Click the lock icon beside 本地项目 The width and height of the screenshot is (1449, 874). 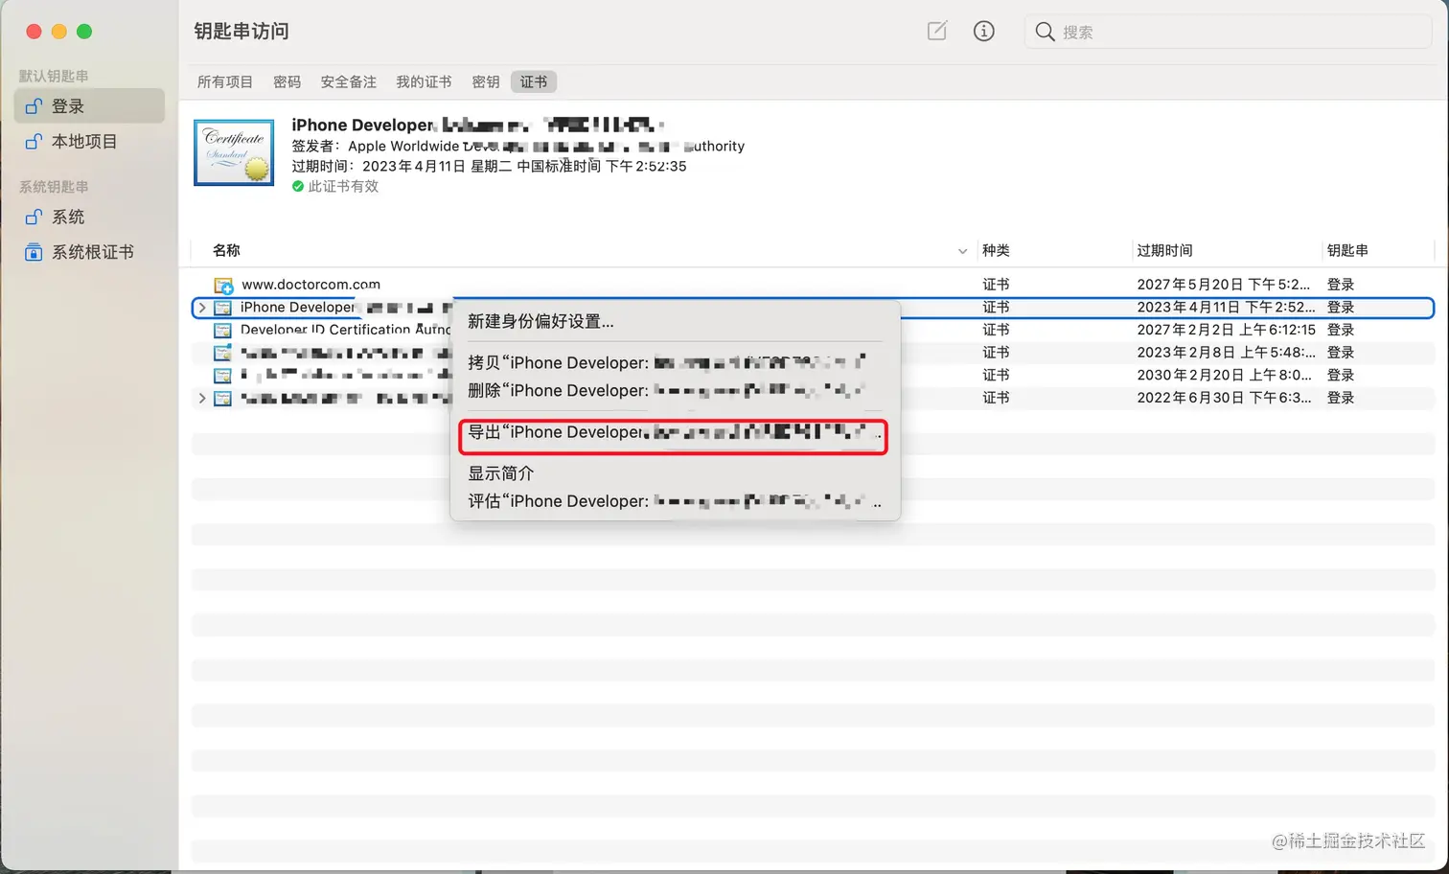click(x=34, y=141)
